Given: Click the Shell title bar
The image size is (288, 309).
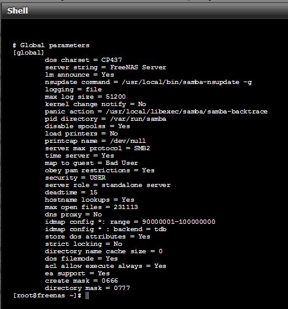Looking at the screenshot, I should 144,10.
